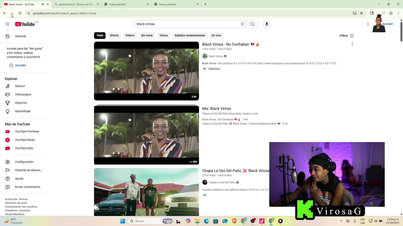The height and width of the screenshot is (226, 403).
Task: Select the Vistos filter chip
Action: click(164, 35)
